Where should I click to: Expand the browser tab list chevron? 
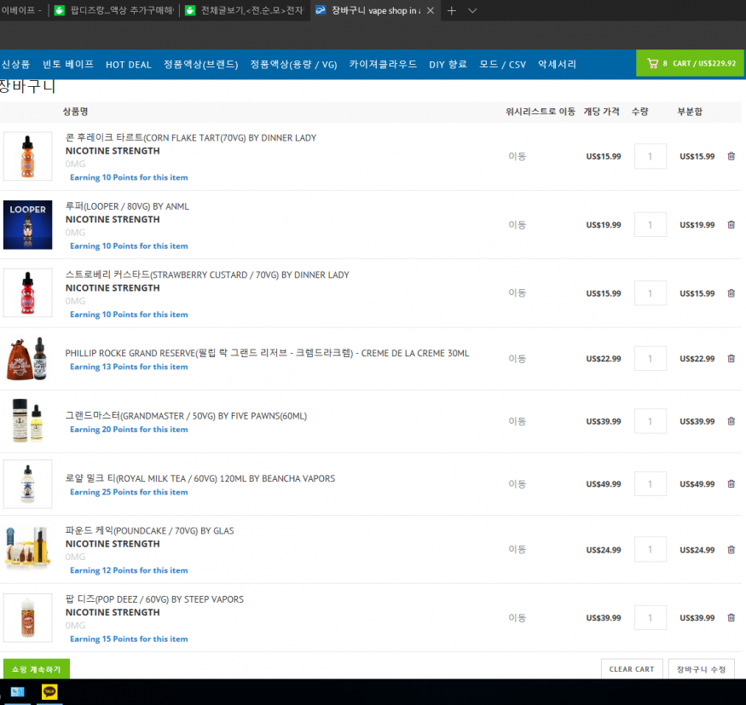[x=472, y=10]
